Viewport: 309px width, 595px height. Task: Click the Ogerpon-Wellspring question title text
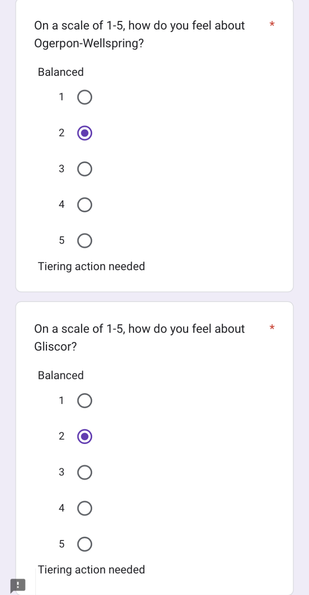139,34
